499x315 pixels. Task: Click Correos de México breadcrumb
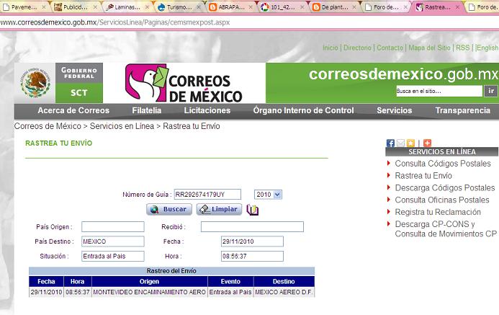(x=48, y=126)
